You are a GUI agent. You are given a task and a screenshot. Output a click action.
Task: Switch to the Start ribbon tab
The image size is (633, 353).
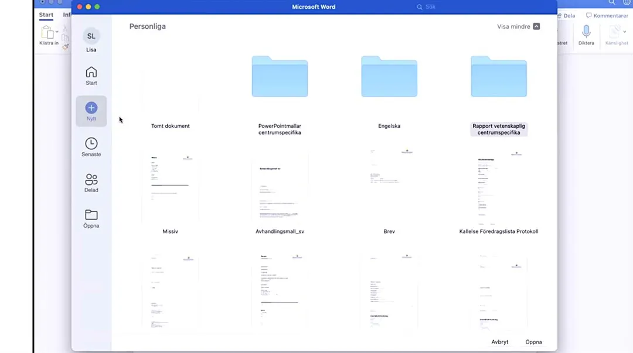46,15
